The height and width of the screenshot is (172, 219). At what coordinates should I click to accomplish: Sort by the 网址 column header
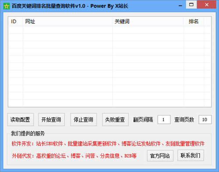tap(67, 21)
